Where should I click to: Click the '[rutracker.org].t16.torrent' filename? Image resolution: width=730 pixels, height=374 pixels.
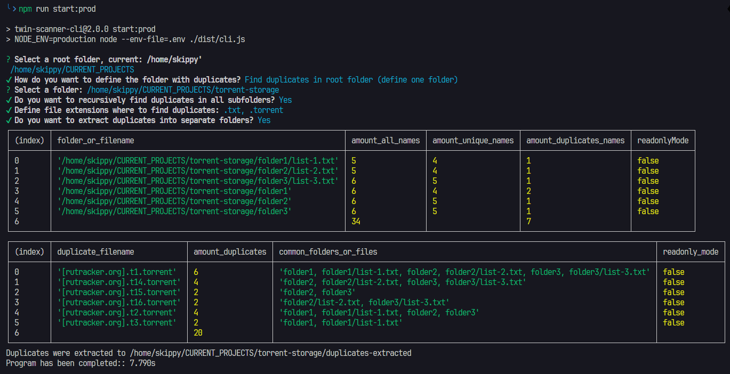point(119,303)
